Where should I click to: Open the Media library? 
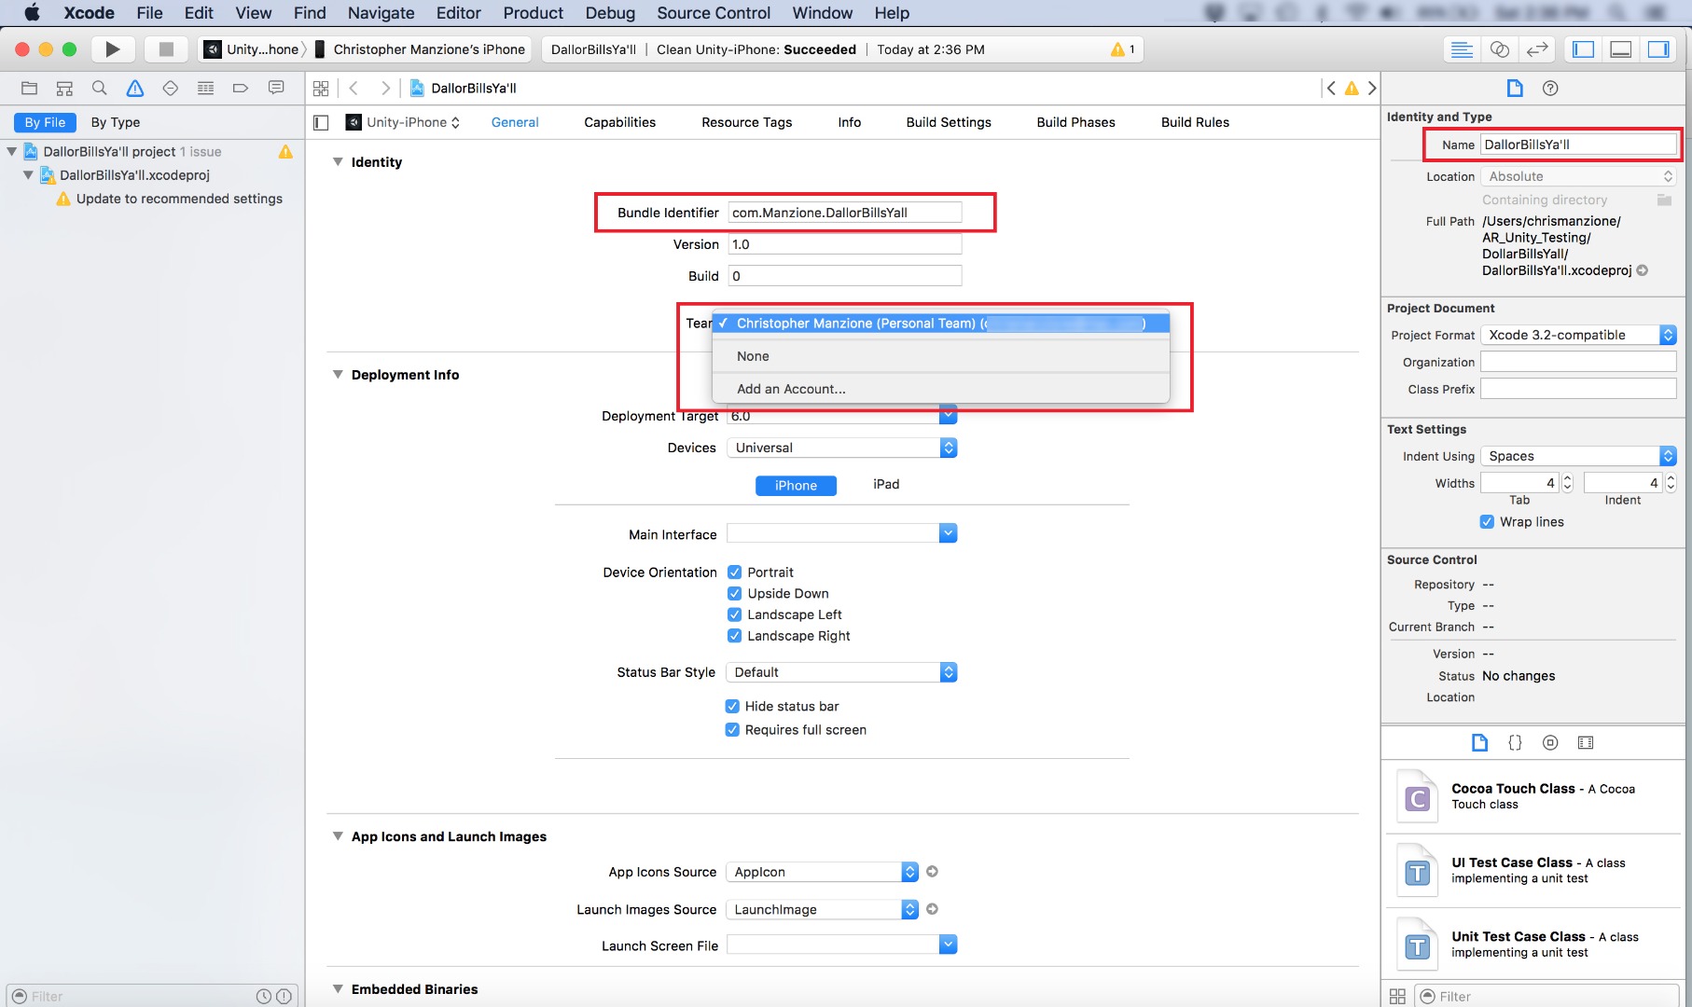point(1586,742)
